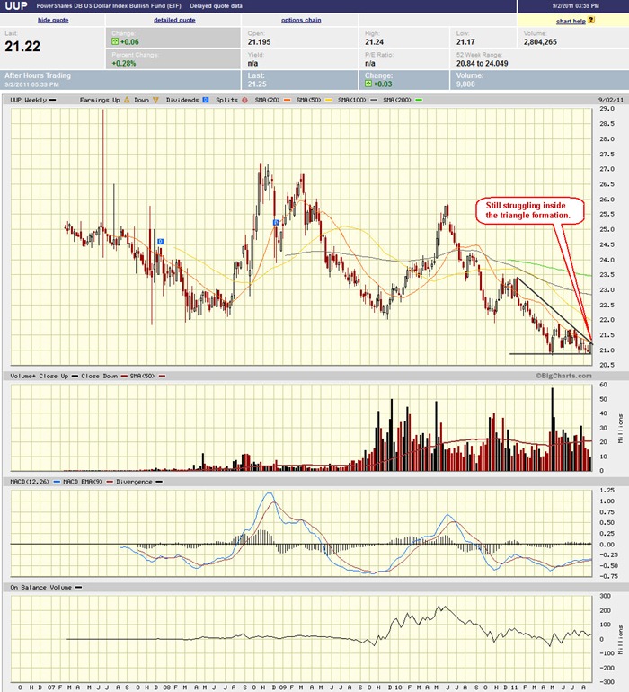Click the blue dividend marker near late 2007

161,242
